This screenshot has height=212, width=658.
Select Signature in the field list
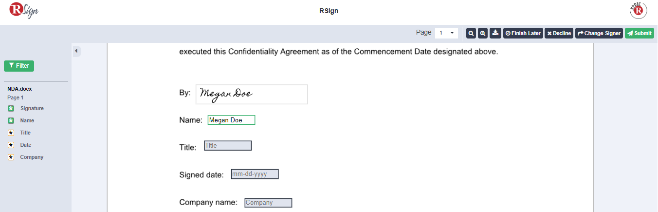(32, 108)
